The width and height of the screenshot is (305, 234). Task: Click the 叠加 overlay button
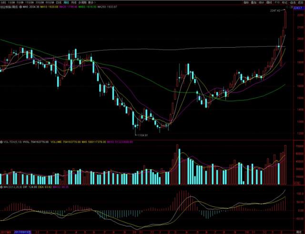[254, 2]
